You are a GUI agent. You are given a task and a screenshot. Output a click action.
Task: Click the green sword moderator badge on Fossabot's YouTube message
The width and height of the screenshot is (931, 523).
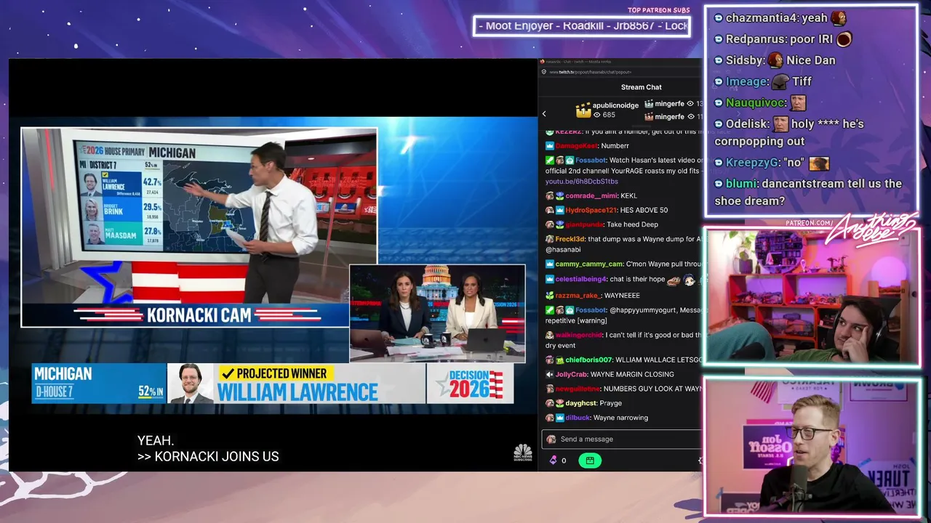pos(550,161)
